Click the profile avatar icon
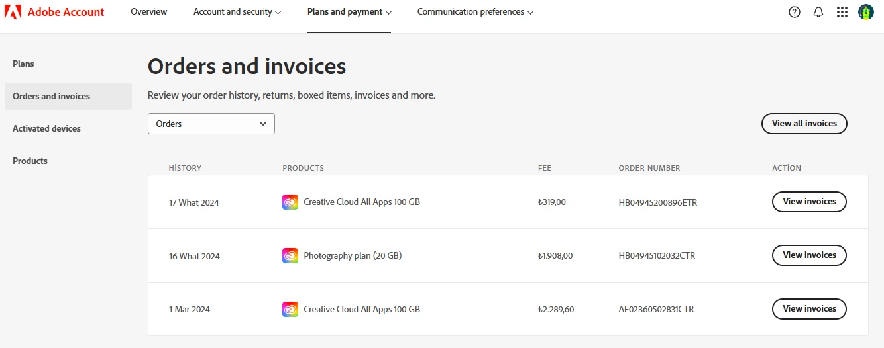 click(866, 12)
